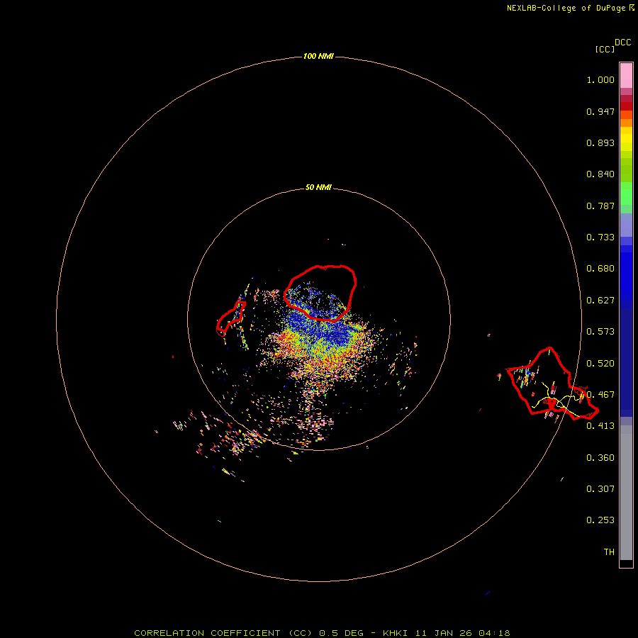
Task: Select the 0.733 legend value
Action: tap(600, 237)
